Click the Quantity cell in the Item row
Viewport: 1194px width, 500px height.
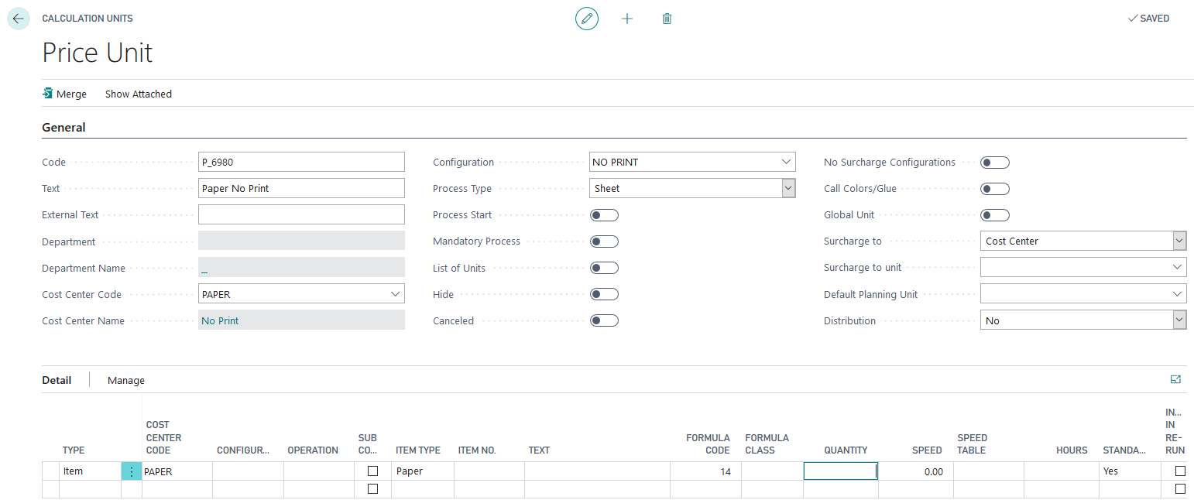tap(840, 471)
